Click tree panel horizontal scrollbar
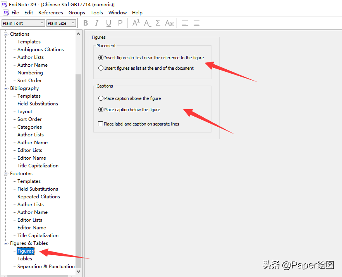The image size is (342, 277). click(x=38, y=276)
